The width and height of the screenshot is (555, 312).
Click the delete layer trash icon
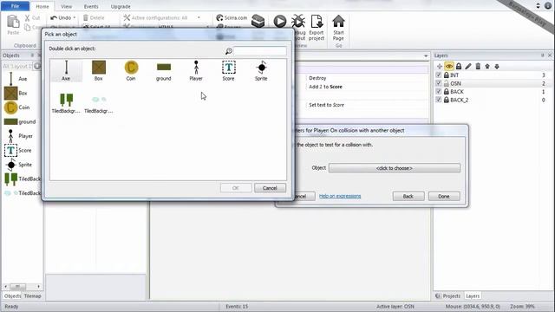[478, 66]
